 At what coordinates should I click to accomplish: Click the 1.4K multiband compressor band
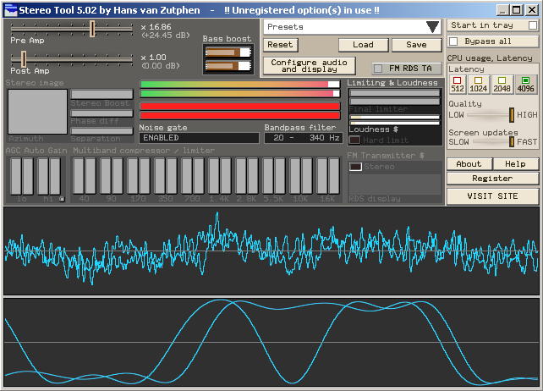pos(220,176)
